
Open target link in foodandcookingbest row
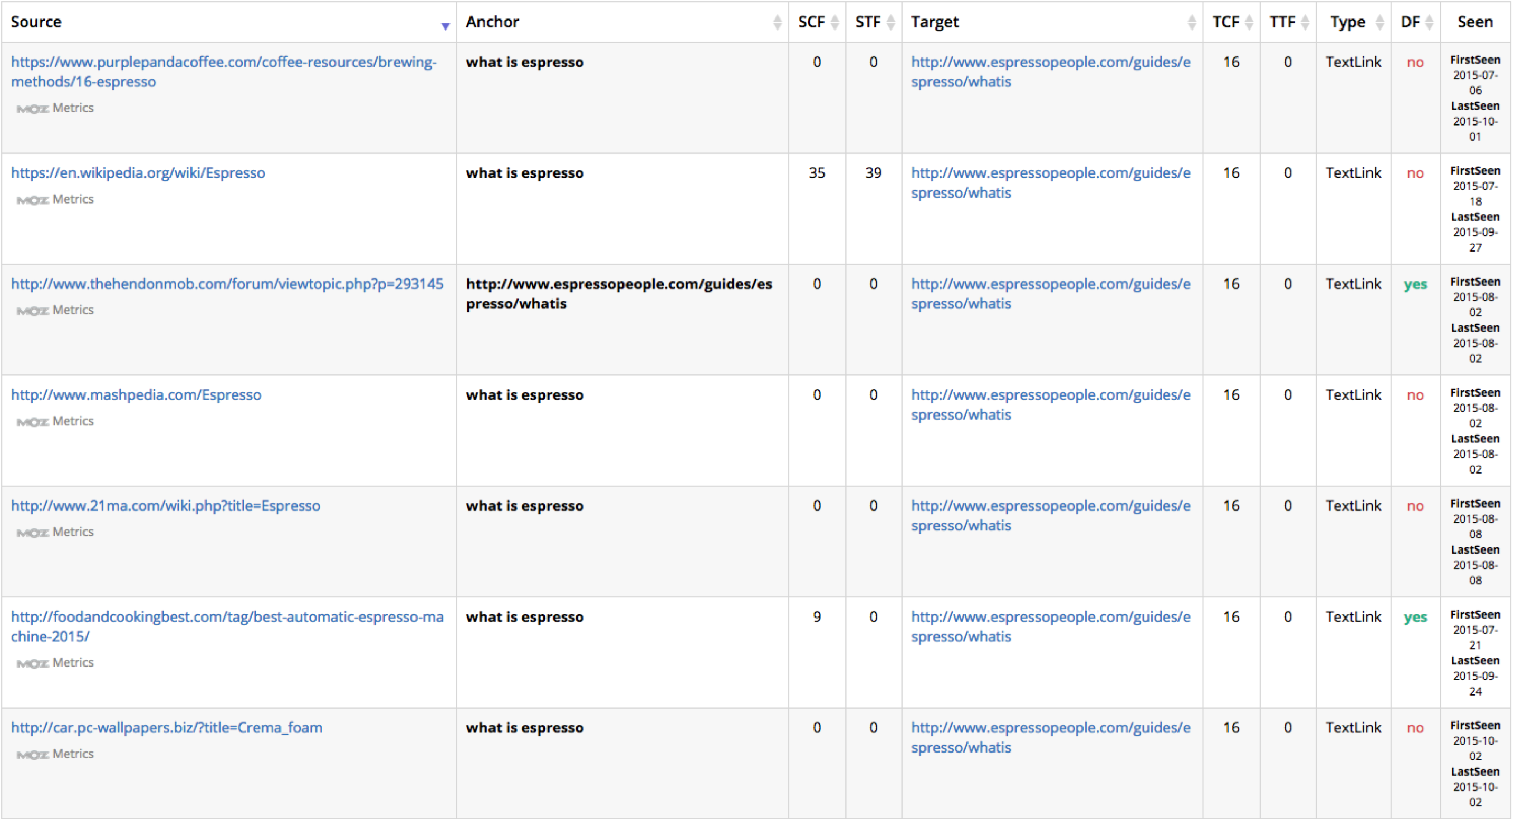[x=1051, y=627]
